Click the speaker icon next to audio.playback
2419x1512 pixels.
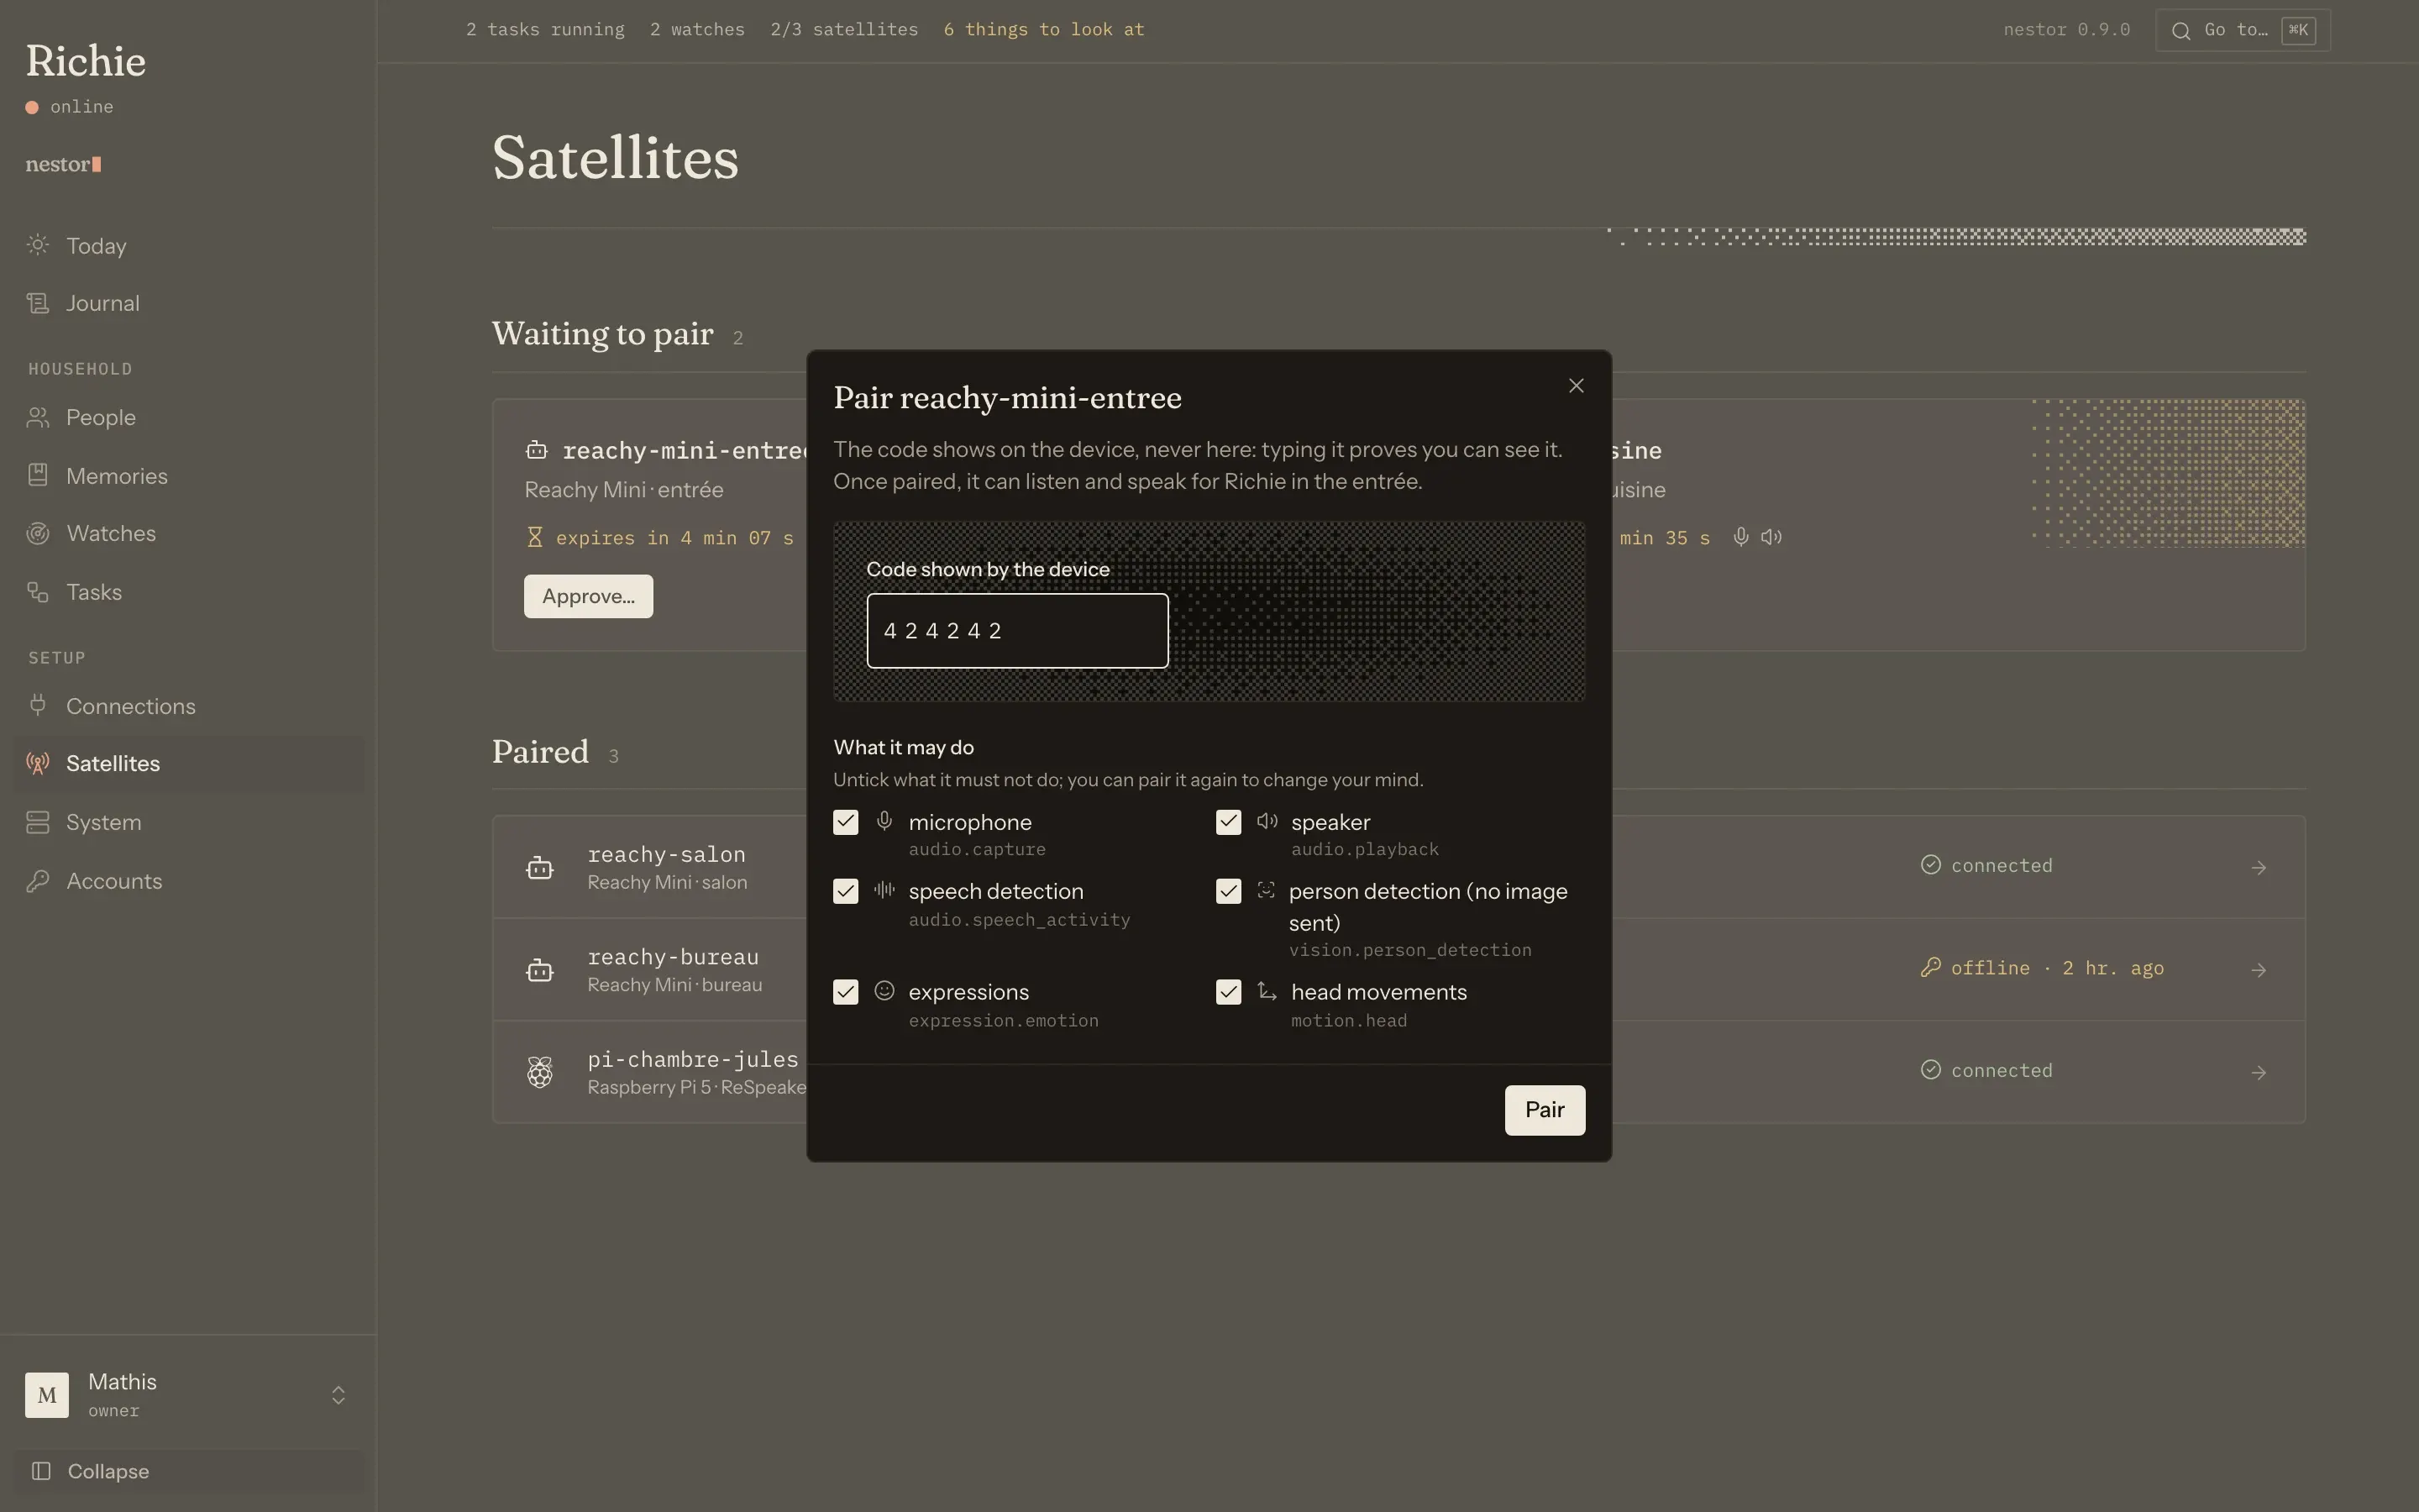(1267, 821)
